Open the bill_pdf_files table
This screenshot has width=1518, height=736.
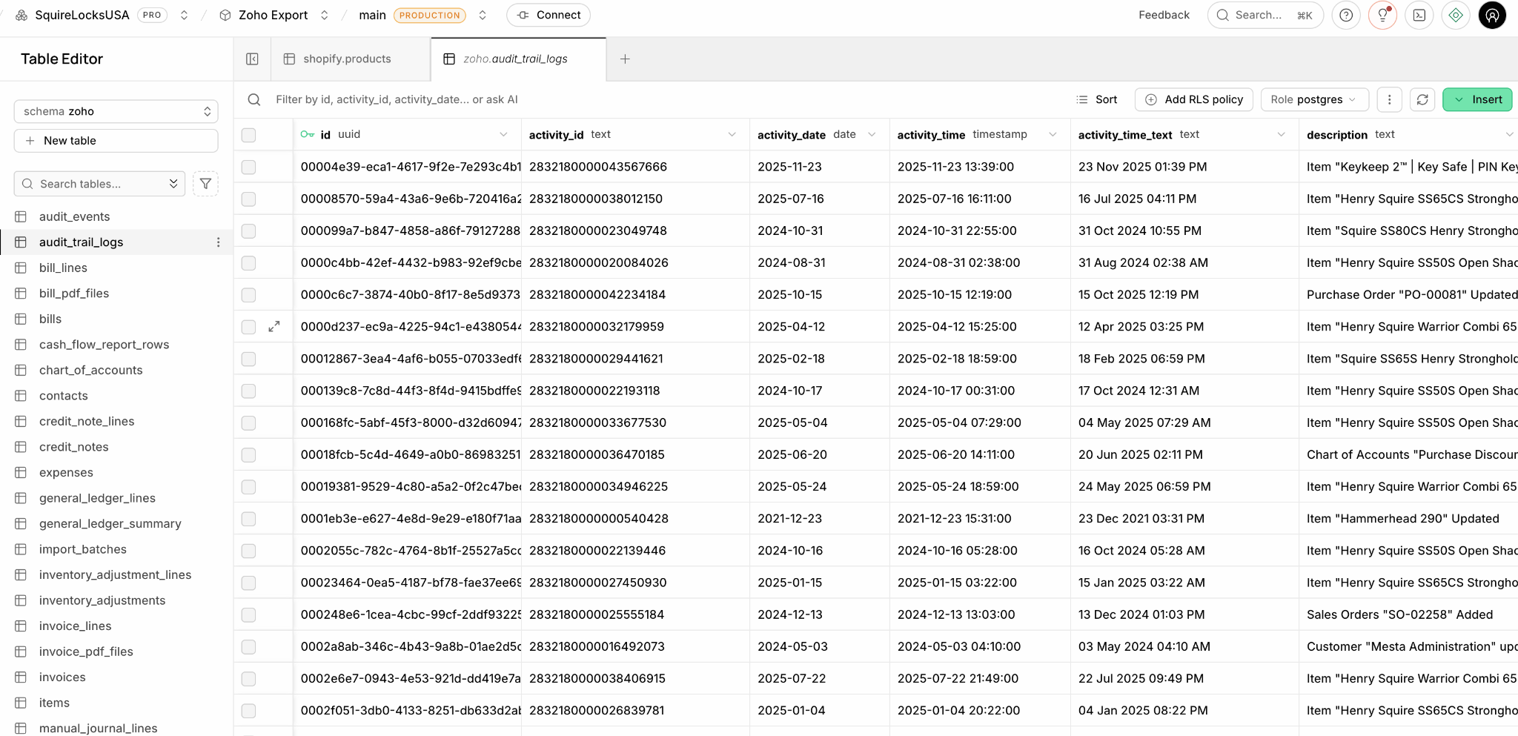point(74,294)
